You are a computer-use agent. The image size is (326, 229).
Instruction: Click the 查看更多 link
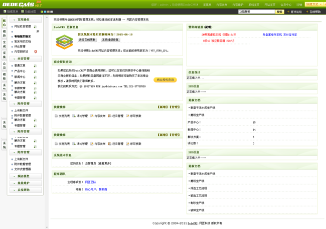[x=105, y=163]
